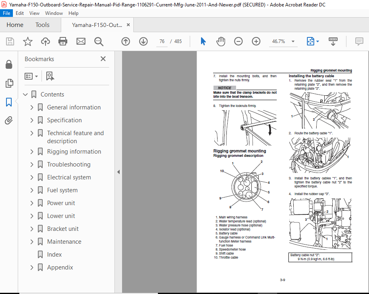Click the 46.7% zoom value field
Viewport: 369px width, 294px height.
(x=279, y=41)
